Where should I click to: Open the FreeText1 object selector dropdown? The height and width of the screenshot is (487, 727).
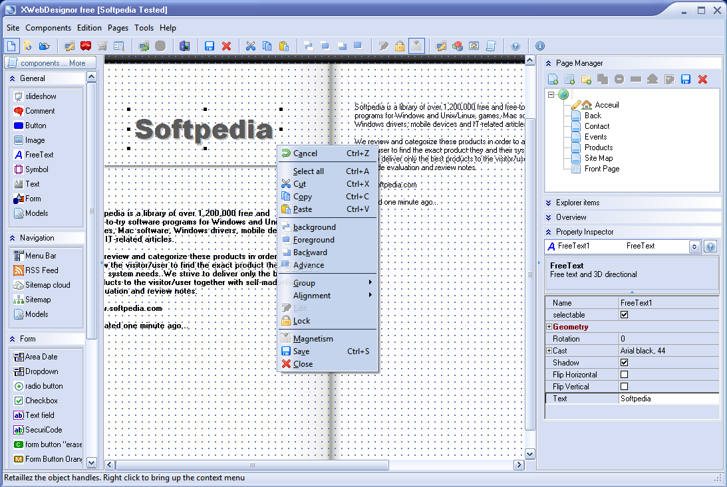click(694, 246)
